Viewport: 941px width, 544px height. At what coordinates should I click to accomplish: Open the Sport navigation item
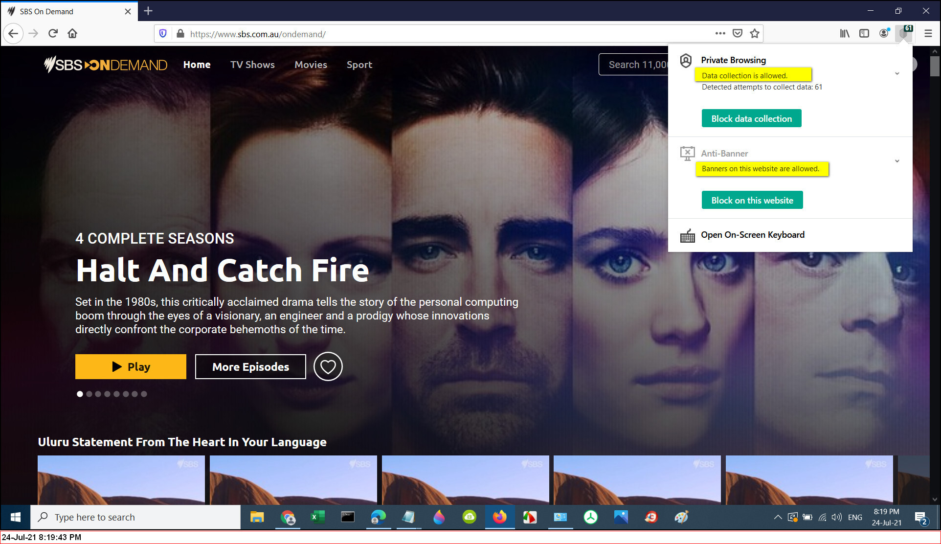[359, 65]
